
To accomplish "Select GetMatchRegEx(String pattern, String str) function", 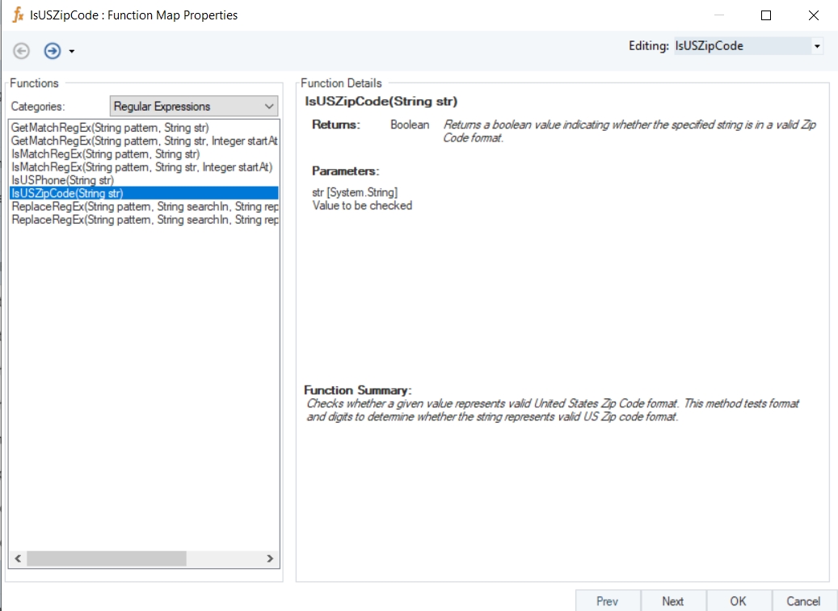I will point(110,128).
